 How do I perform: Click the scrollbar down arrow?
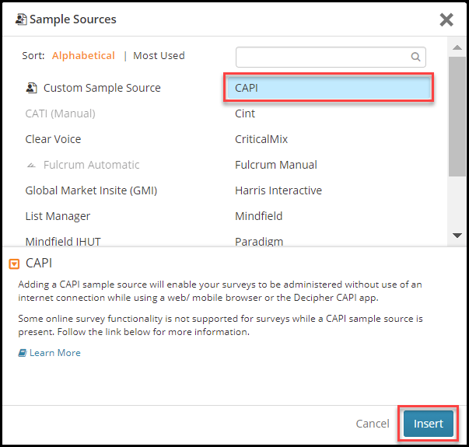pyautogui.click(x=457, y=236)
